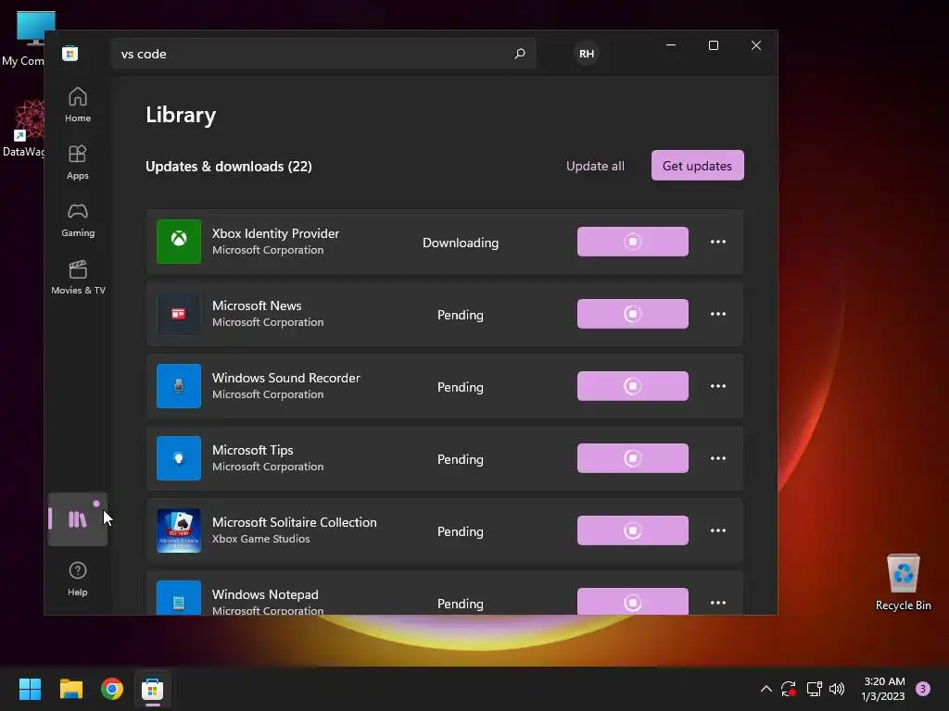This screenshot has width=949, height=711.
Task: Click the Windows Sound Recorder title
Action: pos(286,378)
